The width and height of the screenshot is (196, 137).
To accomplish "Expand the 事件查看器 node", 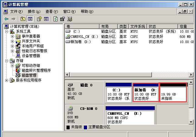I will click(12, 37).
